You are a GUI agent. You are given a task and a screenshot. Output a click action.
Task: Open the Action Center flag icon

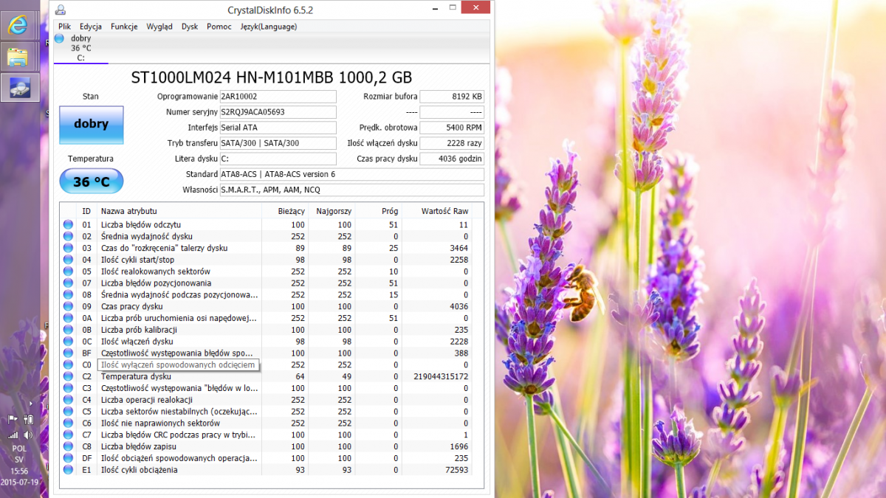tap(13, 419)
